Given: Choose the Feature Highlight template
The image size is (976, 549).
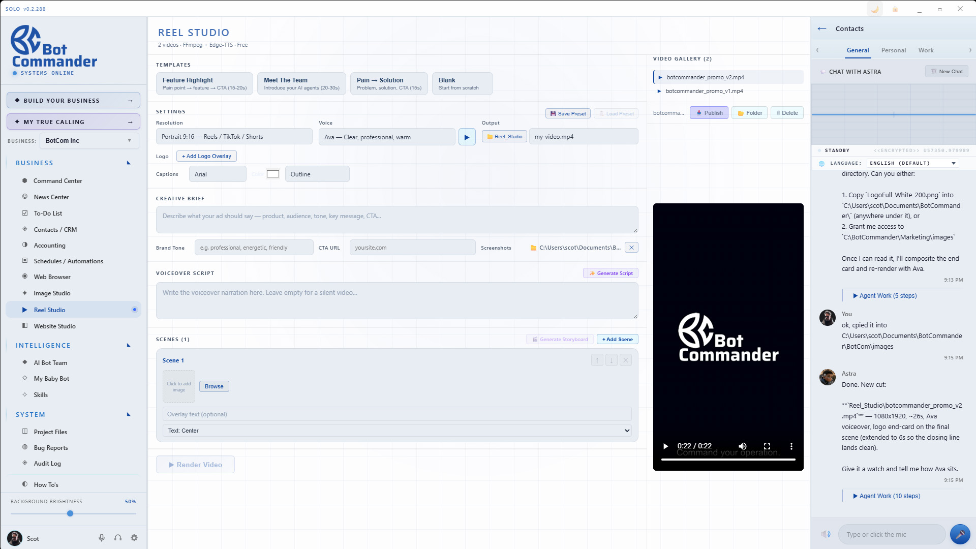Looking at the screenshot, I should click(204, 84).
